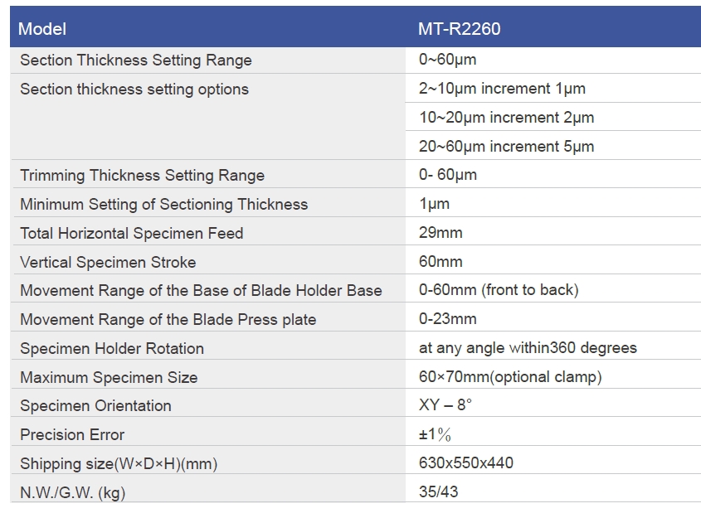Click Section Thickness Setting Range label
Screen dimensions: 701x518
pos(136,60)
